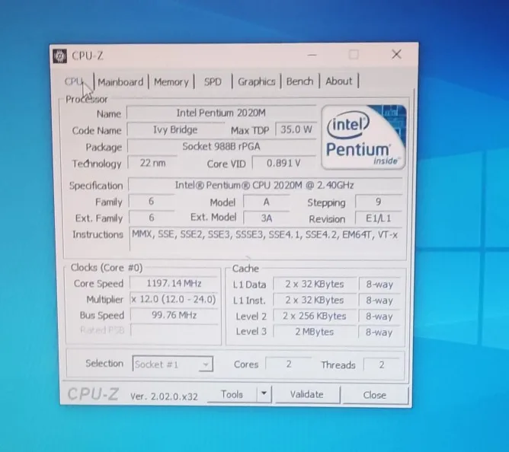Click the Name field Intel Pentium 2020M
Screen dimensions: 509x452
[222, 113]
